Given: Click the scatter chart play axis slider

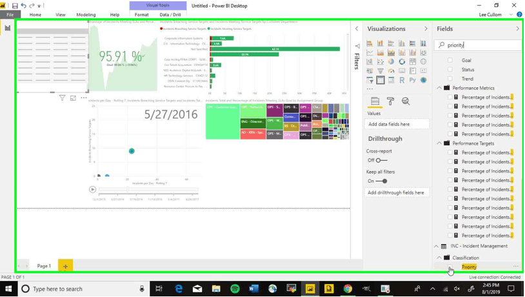Looking at the screenshot, I should (148, 189).
